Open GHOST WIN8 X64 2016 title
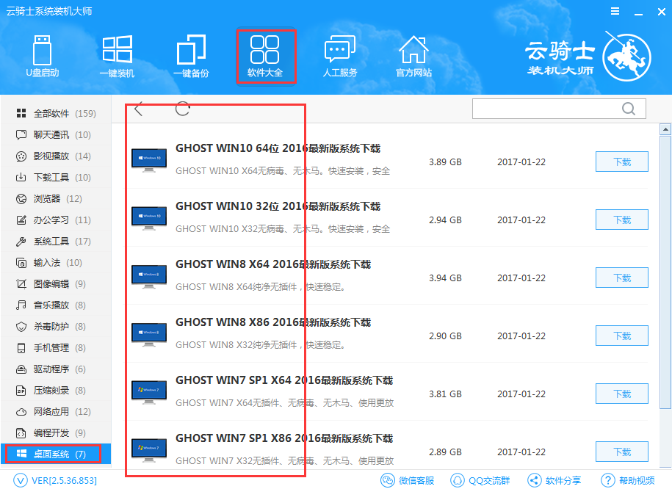This screenshot has width=672, height=489. coord(273,264)
